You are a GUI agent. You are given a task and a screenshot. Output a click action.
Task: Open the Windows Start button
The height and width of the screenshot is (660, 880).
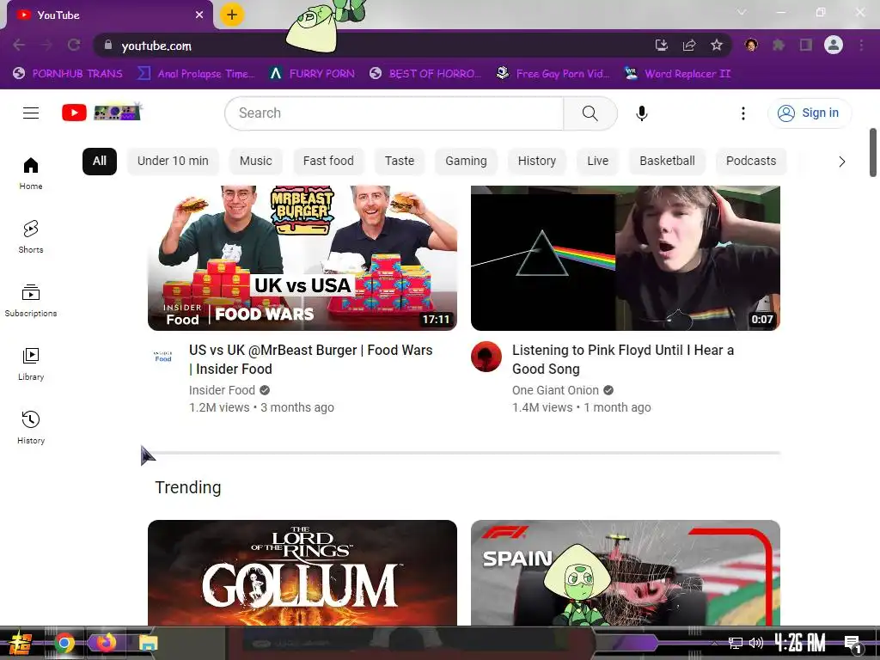click(x=21, y=643)
